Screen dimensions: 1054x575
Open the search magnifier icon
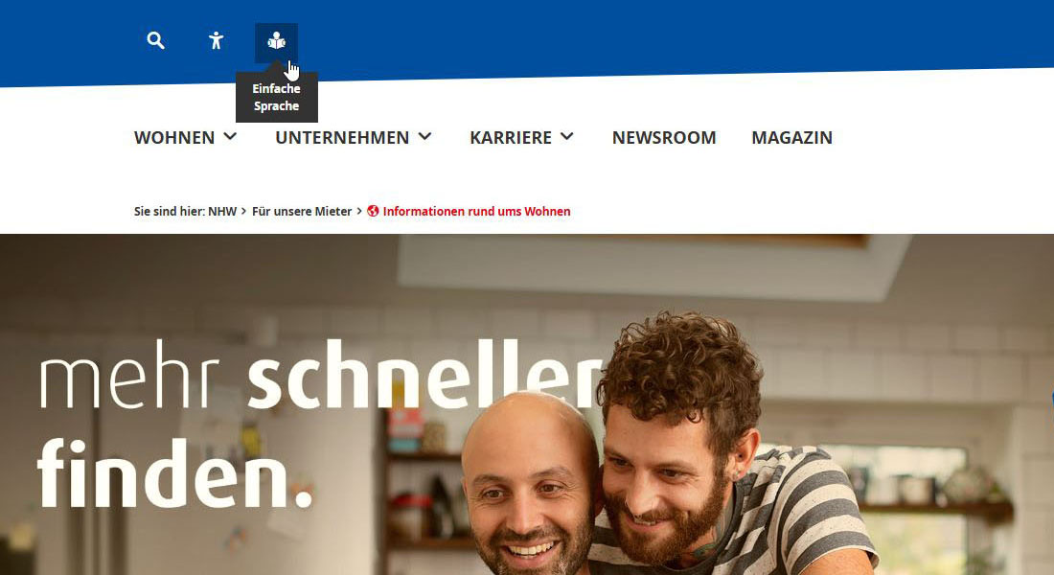point(156,40)
